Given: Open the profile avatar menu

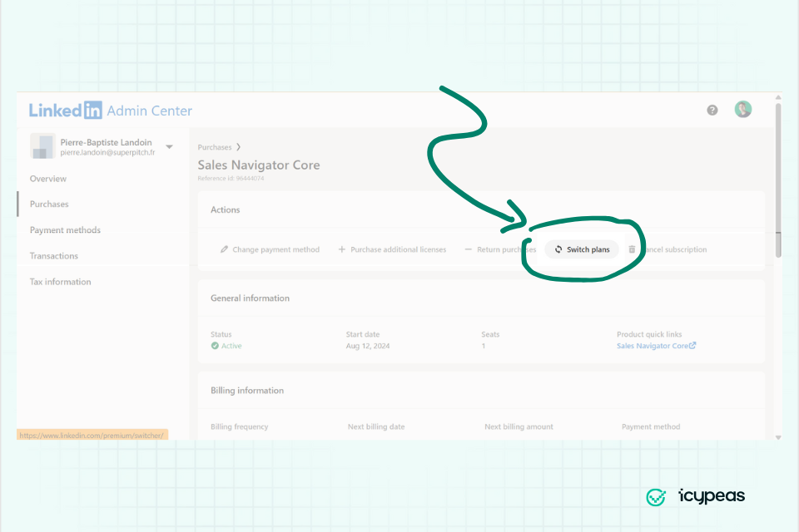Looking at the screenshot, I should coord(742,109).
